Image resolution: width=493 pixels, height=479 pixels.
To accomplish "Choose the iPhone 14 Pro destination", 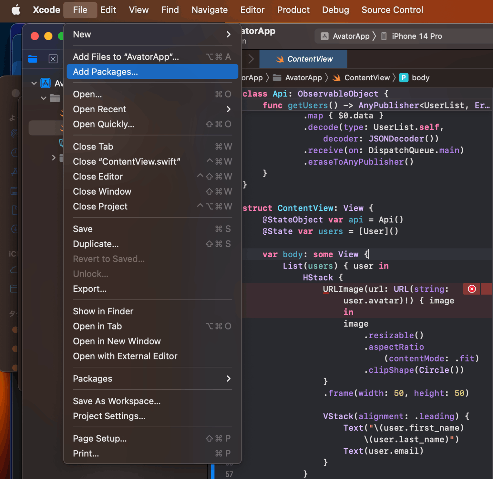I will pos(412,36).
